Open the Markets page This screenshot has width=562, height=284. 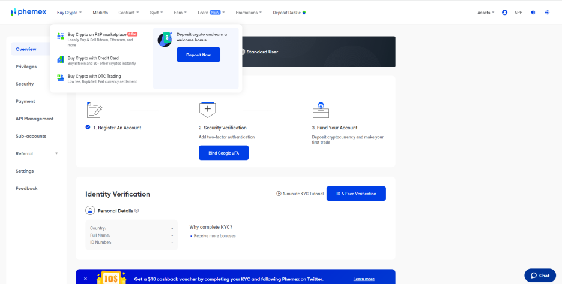click(x=100, y=13)
